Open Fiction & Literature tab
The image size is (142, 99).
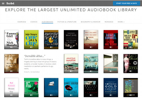(67, 22)
